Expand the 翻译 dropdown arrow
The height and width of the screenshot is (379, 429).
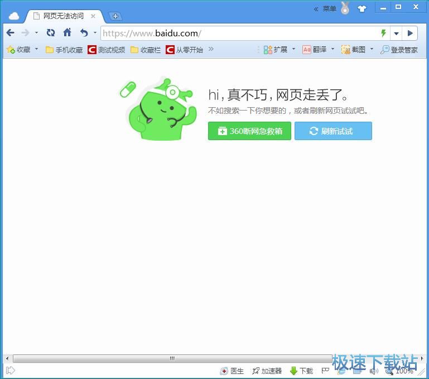pyautogui.click(x=332, y=49)
